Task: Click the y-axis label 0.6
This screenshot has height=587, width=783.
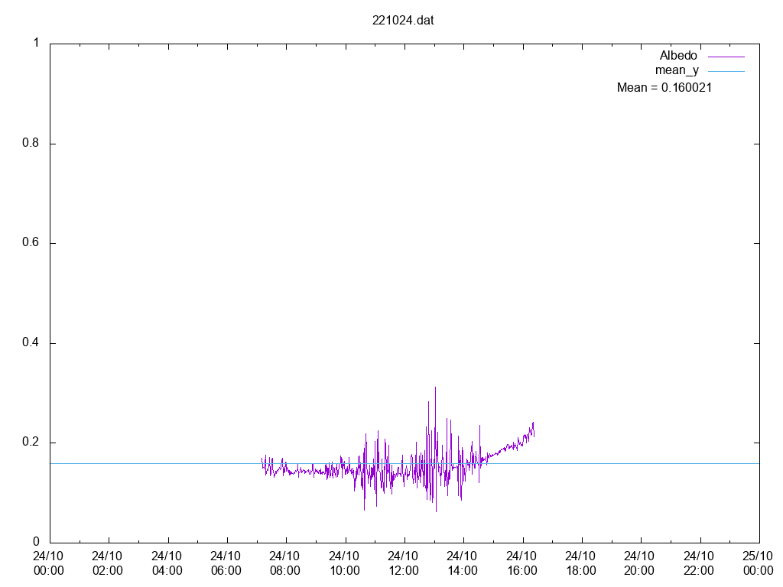Action: pyautogui.click(x=31, y=242)
